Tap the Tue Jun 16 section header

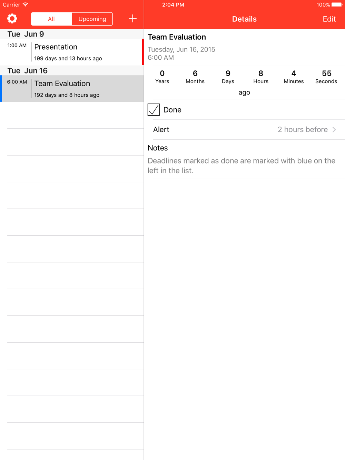click(72, 70)
